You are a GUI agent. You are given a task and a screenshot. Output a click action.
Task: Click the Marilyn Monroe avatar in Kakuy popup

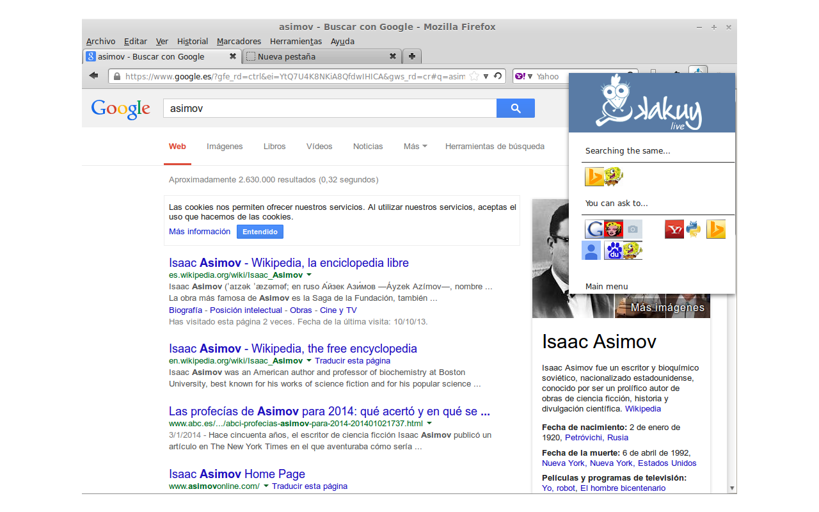click(614, 229)
